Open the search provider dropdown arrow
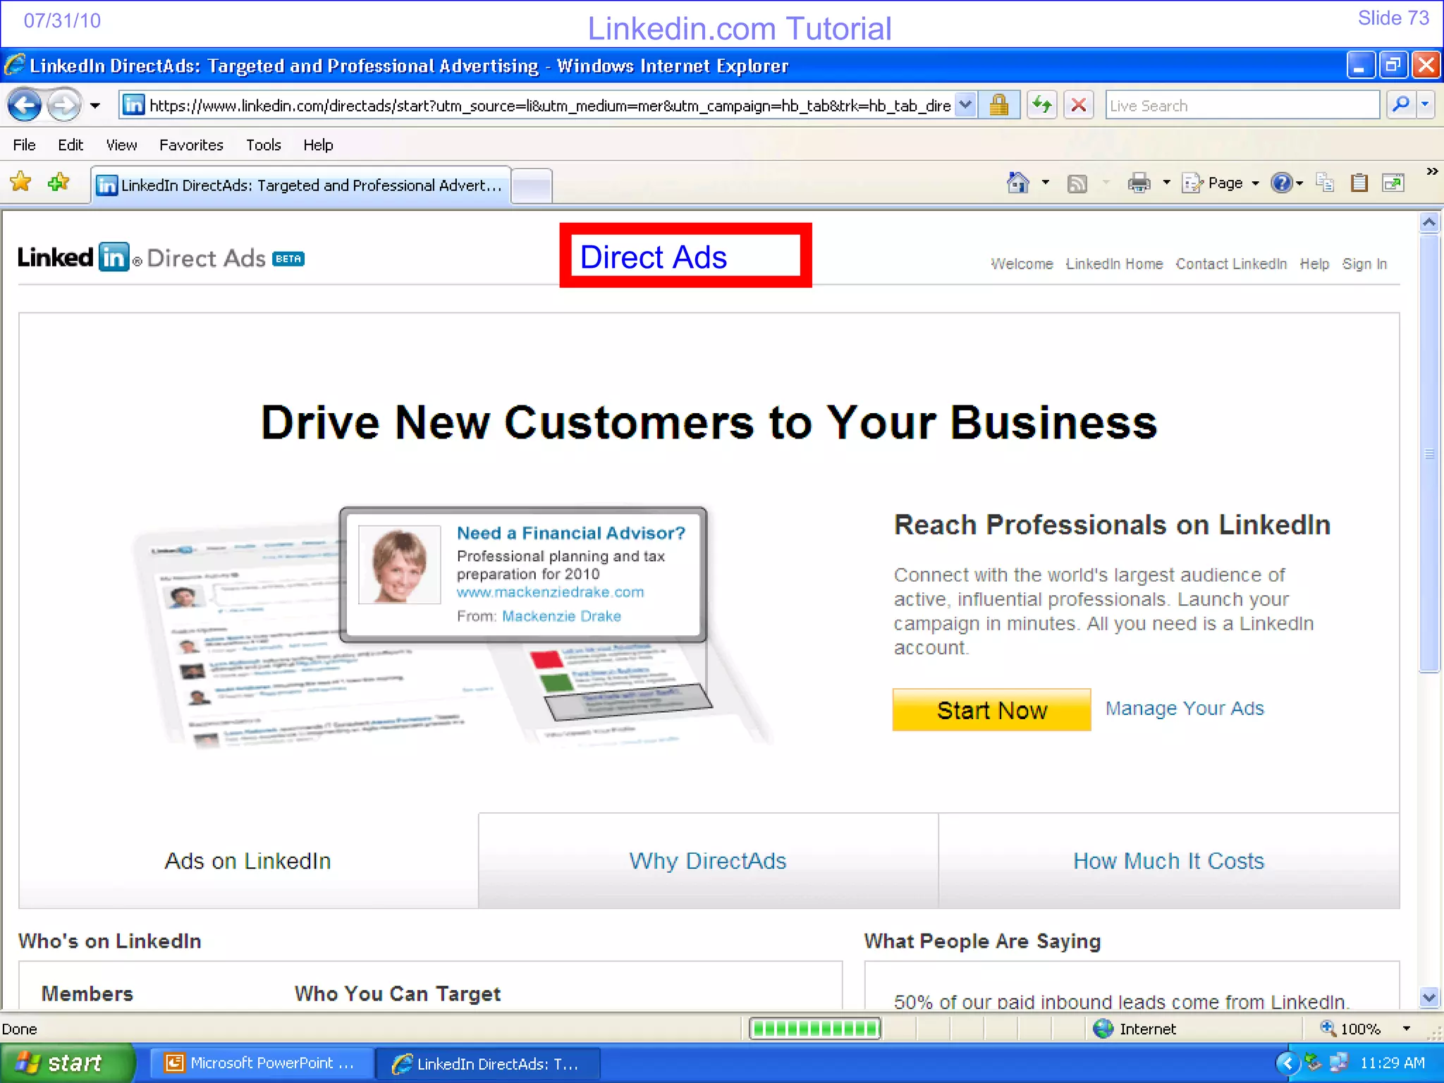 coord(1425,105)
